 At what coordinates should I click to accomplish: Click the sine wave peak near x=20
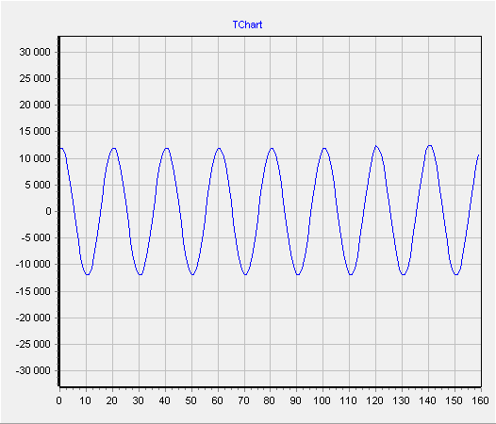pos(114,148)
